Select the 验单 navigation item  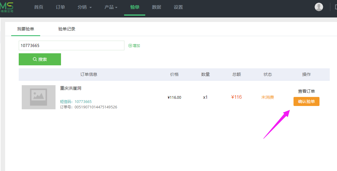click(x=135, y=7)
